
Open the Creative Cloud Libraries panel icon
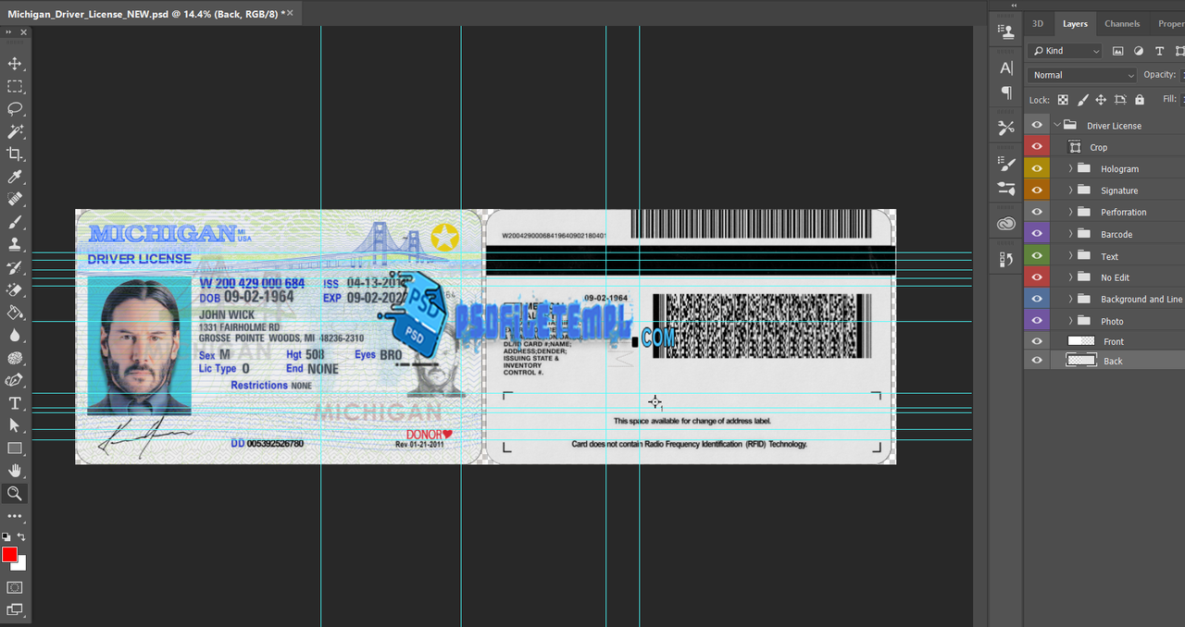1006,224
